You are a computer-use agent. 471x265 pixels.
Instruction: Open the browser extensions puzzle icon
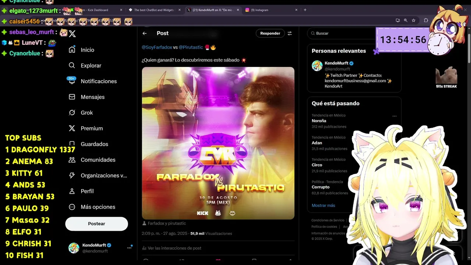[x=426, y=21]
